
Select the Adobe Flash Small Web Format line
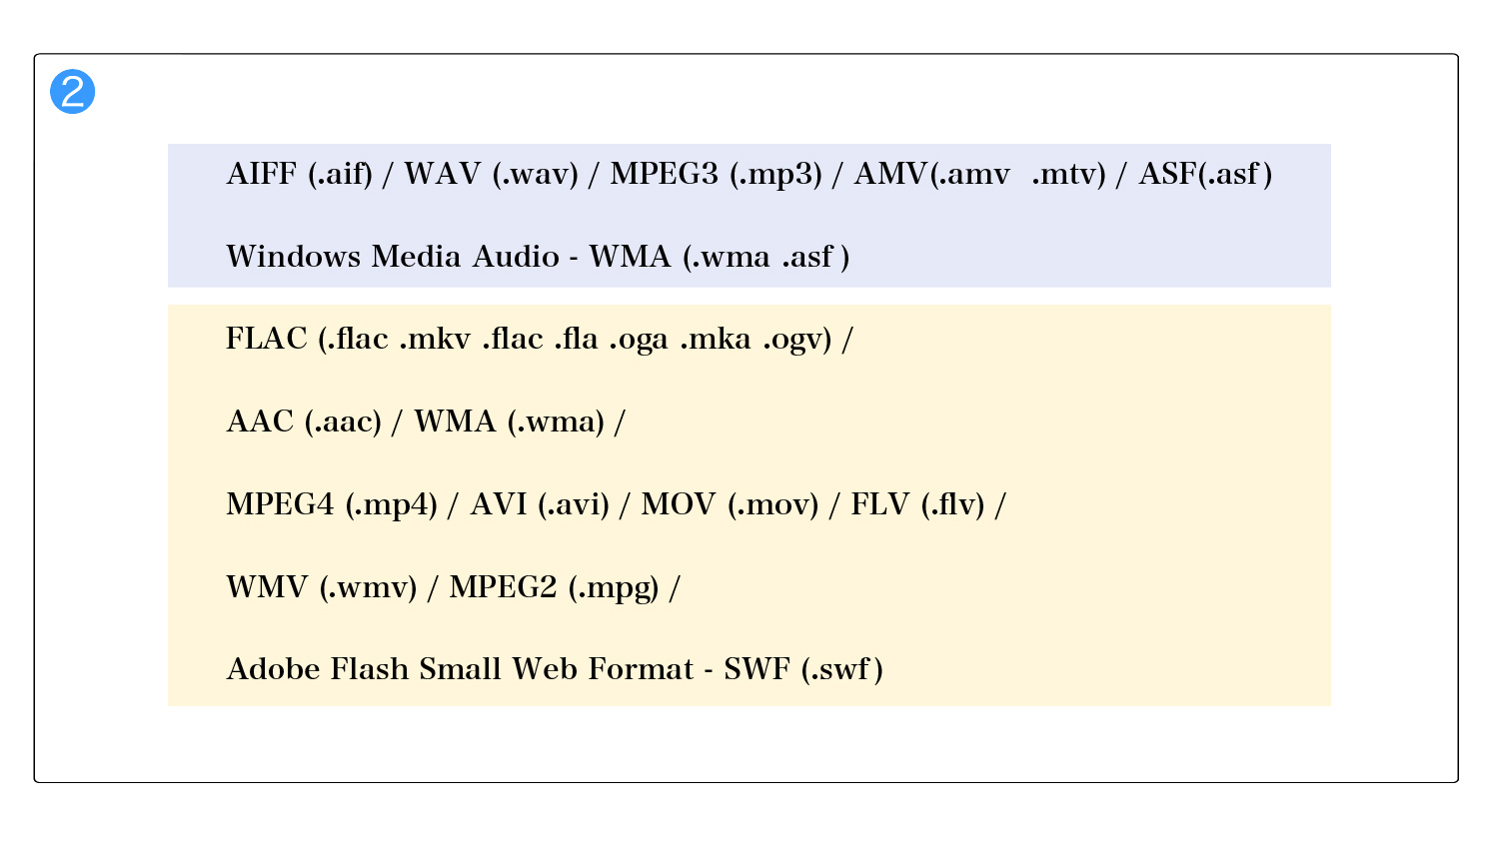coord(555,669)
